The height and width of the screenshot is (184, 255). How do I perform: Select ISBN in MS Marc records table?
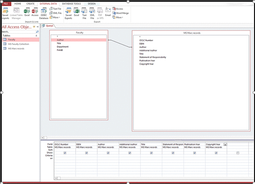click(x=142, y=44)
